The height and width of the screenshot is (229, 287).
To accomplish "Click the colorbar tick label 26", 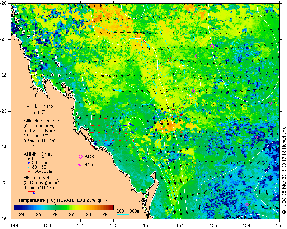I will [x=55, y=215].
